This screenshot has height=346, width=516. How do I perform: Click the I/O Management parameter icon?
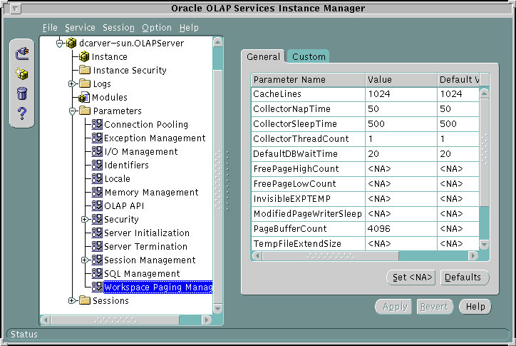[x=97, y=151]
